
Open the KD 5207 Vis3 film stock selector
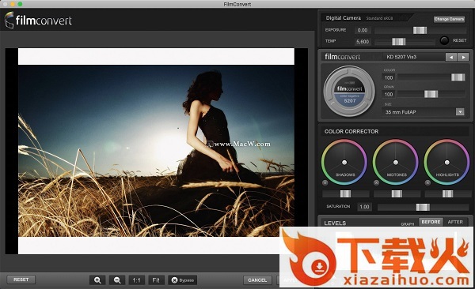tap(413, 57)
